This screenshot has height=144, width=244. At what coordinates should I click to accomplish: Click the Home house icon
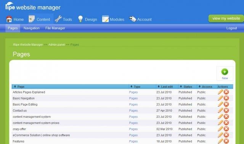(9, 19)
